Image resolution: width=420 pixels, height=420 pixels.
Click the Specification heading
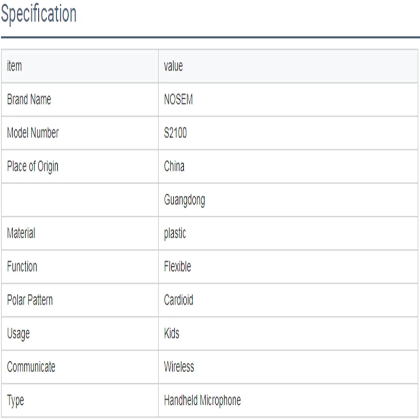(39, 14)
